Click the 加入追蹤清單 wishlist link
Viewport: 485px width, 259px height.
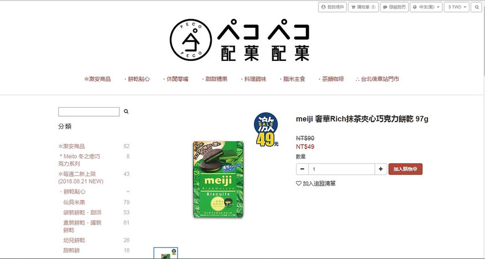point(316,183)
